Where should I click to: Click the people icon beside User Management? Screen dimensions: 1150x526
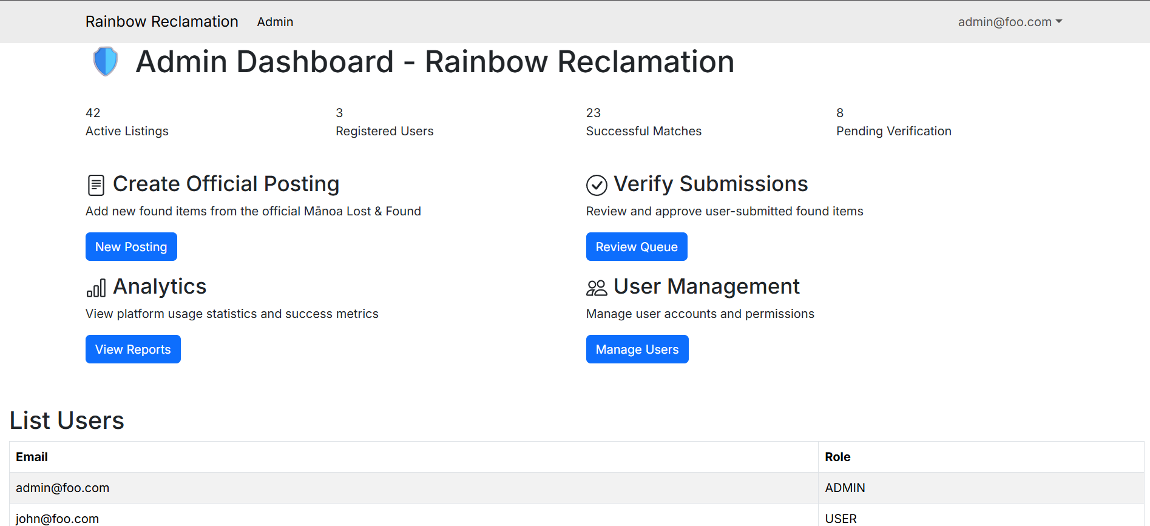[x=597, y=288]
